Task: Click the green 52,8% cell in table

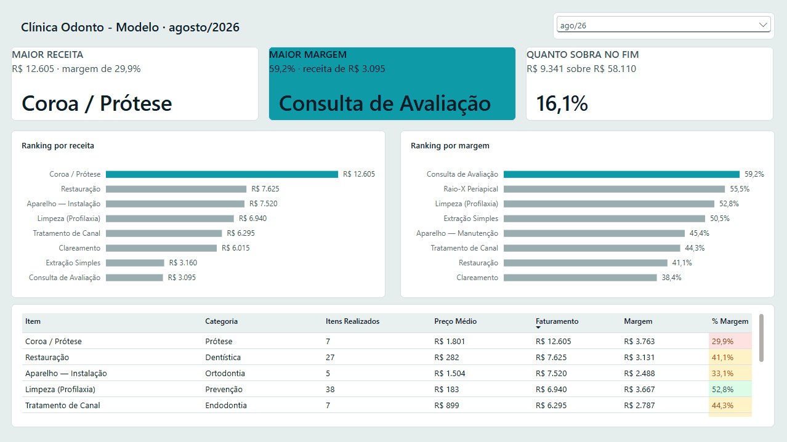Action: click(x=730, y=389)
